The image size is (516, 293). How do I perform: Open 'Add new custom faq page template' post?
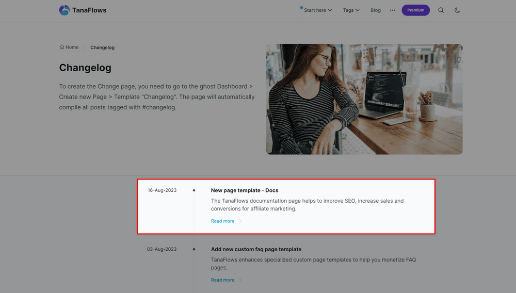(256, 249)
